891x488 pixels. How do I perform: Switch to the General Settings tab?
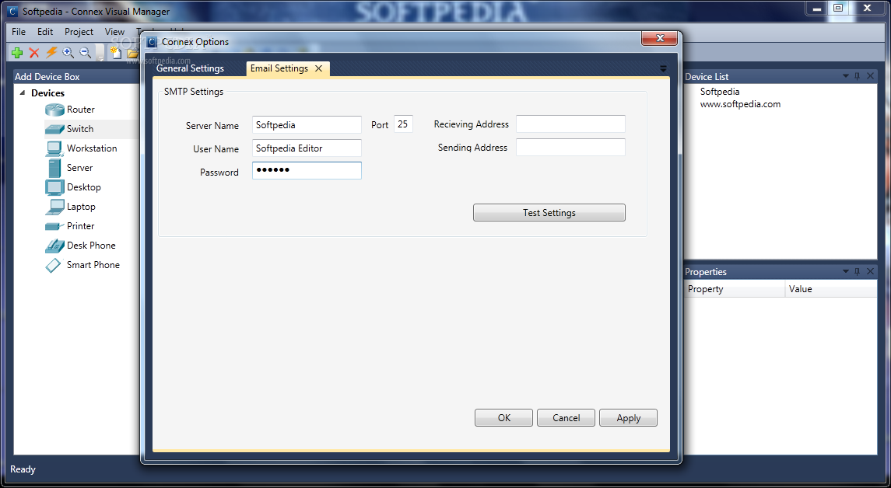coord(191,68)
